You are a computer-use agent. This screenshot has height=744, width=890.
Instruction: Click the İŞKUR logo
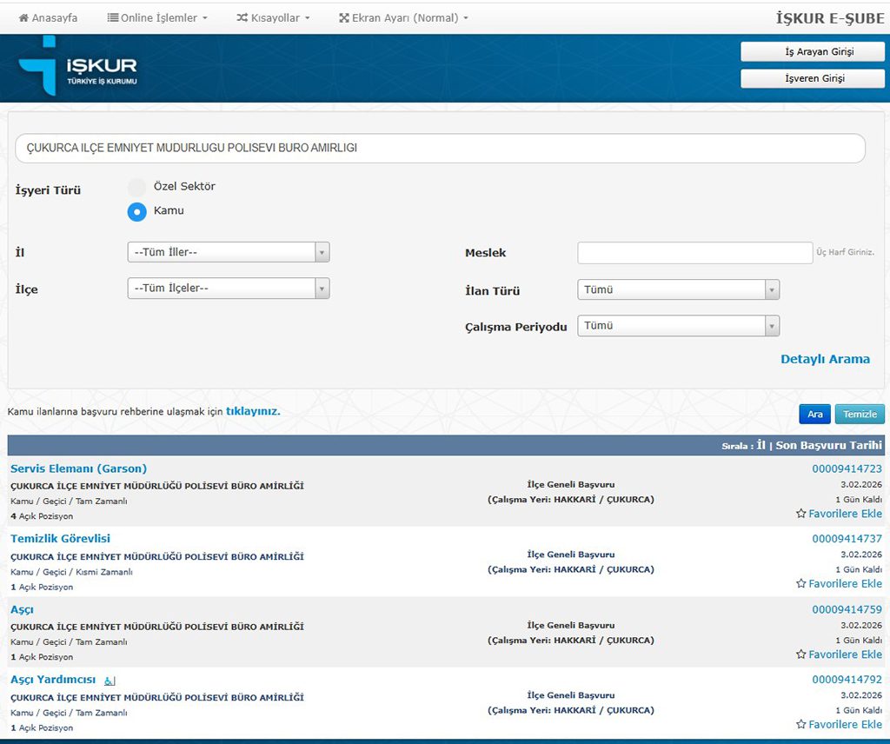(77, 68)
